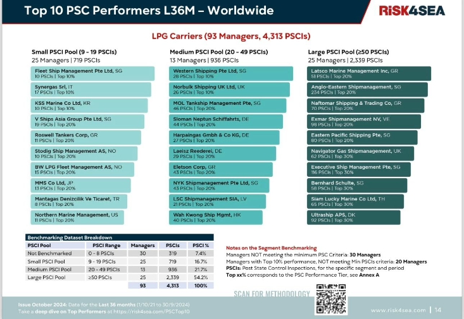464x319 pixels.
Task: Open the www.risk4sea.com footer link
Action: coord(397,310)
